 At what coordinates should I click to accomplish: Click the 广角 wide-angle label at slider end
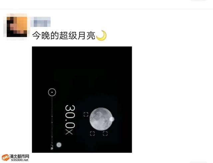(52, 147)
